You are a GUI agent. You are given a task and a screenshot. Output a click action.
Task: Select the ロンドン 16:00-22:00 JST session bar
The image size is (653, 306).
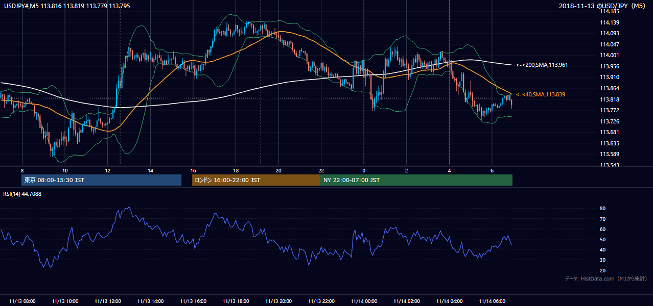click(256, 180)
